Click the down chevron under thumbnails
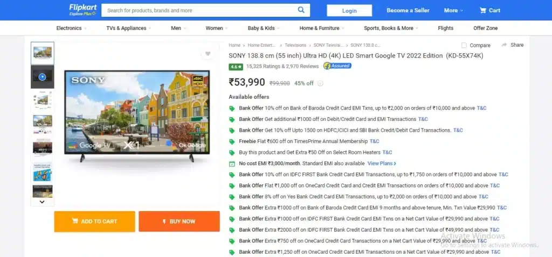Screen dimensions: 552x257 (42, 202)
